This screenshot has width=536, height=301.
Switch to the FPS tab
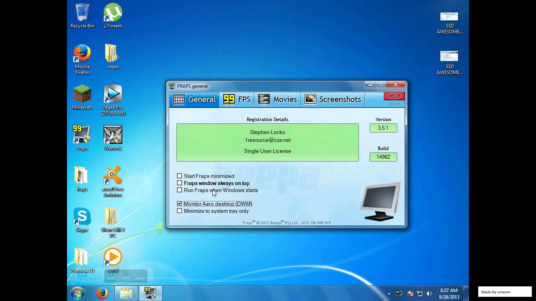coord(237,99)
